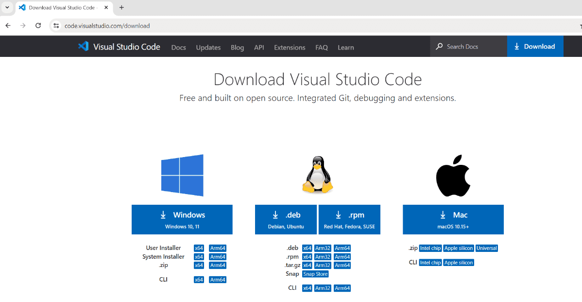The height and width of the screenshot is (302, 582).
Task: Get the Linux CLI x64 build
Action: [307, 288]
